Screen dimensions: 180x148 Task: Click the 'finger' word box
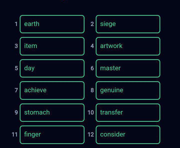pos(52,134)
